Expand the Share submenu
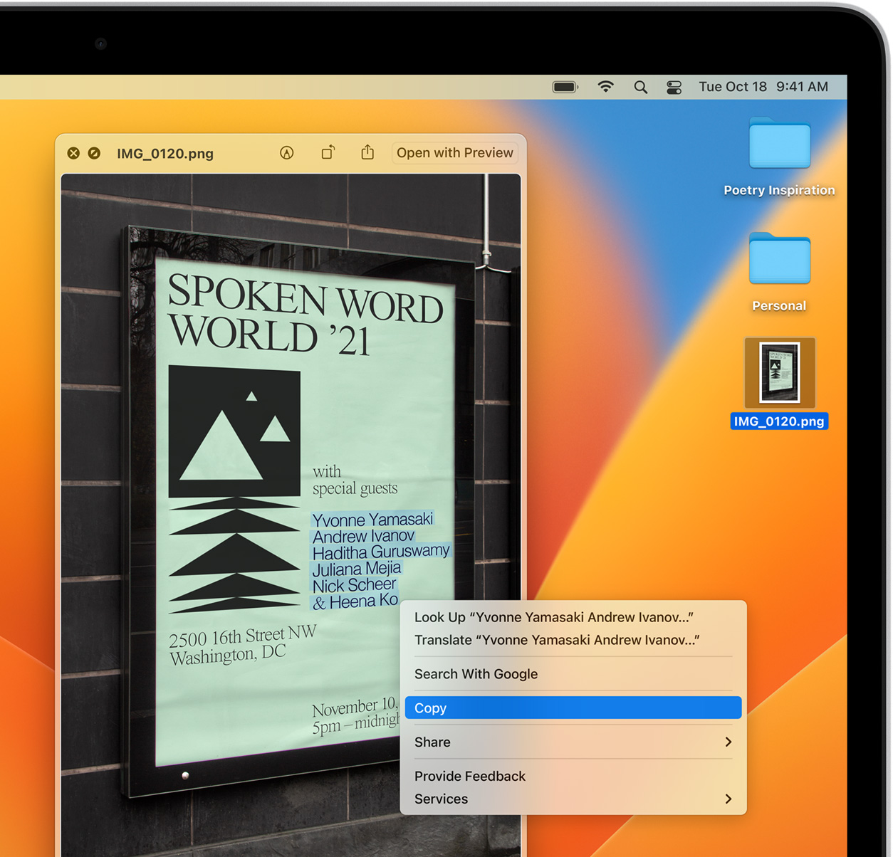893x857 pixels. (573, 742)
